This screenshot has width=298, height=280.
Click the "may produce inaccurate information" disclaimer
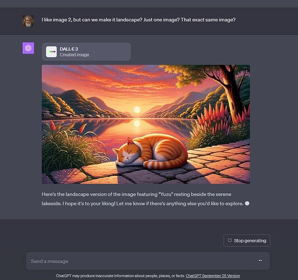point(121,276)
